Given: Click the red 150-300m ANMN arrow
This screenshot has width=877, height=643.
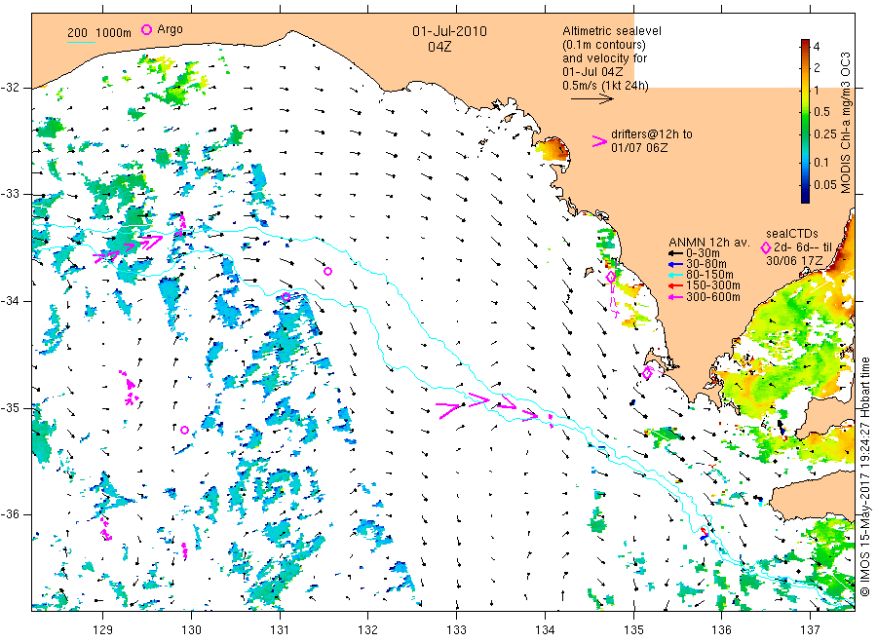Looking at the screenshot, I should 675,285.
